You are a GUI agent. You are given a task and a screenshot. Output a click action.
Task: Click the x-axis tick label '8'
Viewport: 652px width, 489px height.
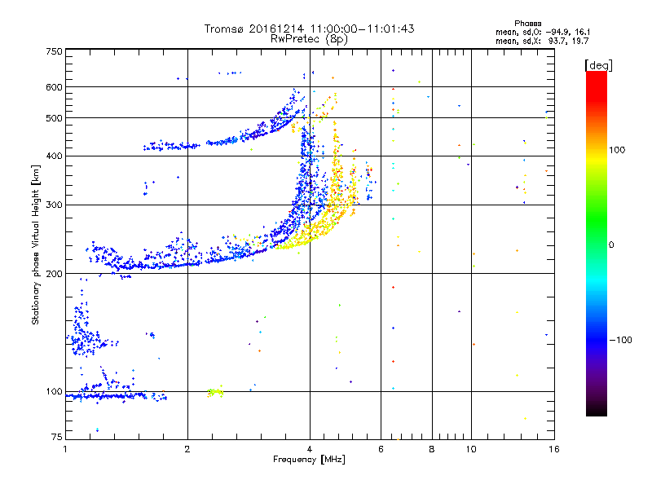(x=432, y=449)
